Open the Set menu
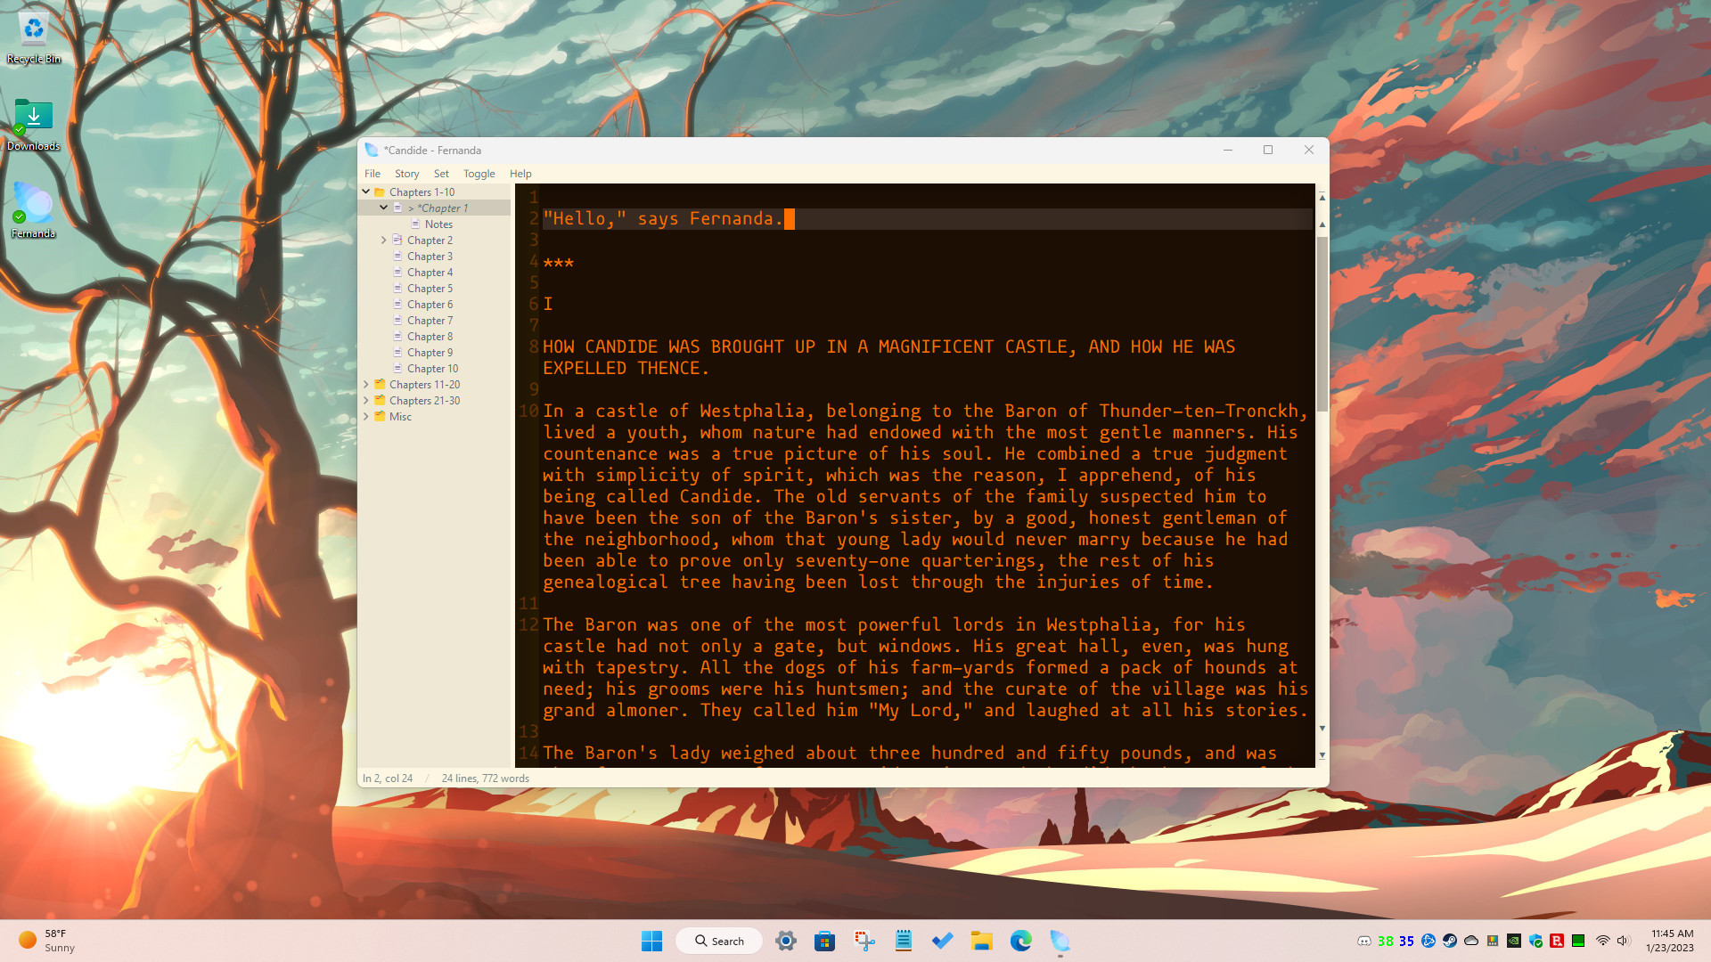 441,174
